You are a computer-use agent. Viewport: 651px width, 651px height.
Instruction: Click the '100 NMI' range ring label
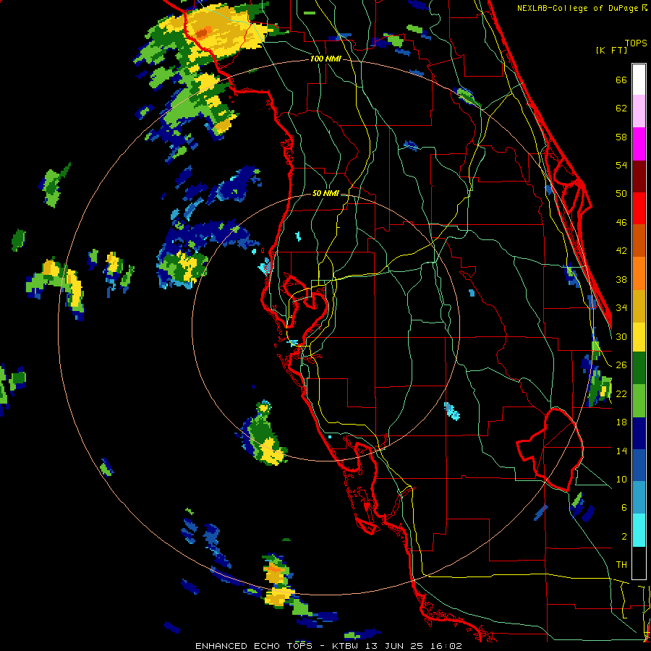(x=325, y=59)
